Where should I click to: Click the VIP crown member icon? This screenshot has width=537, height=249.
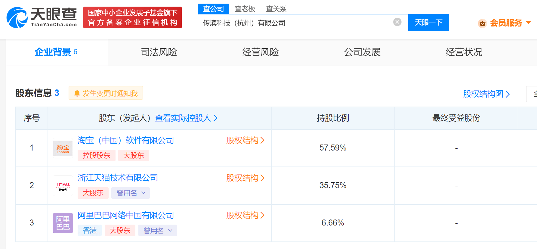point(482,23)
